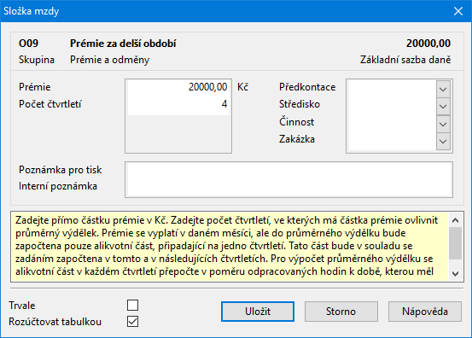Open the Předkontace dropdown arrow
This screenshot has width=472, height=338.
pyautogui.click(x=443, y=89)
